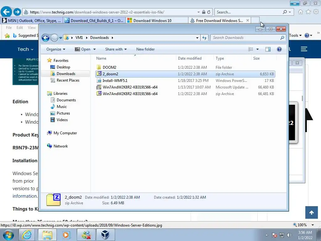Select the DOOM2 folder icon
Screen dimensions: 321x241
[x=99, y=67]
